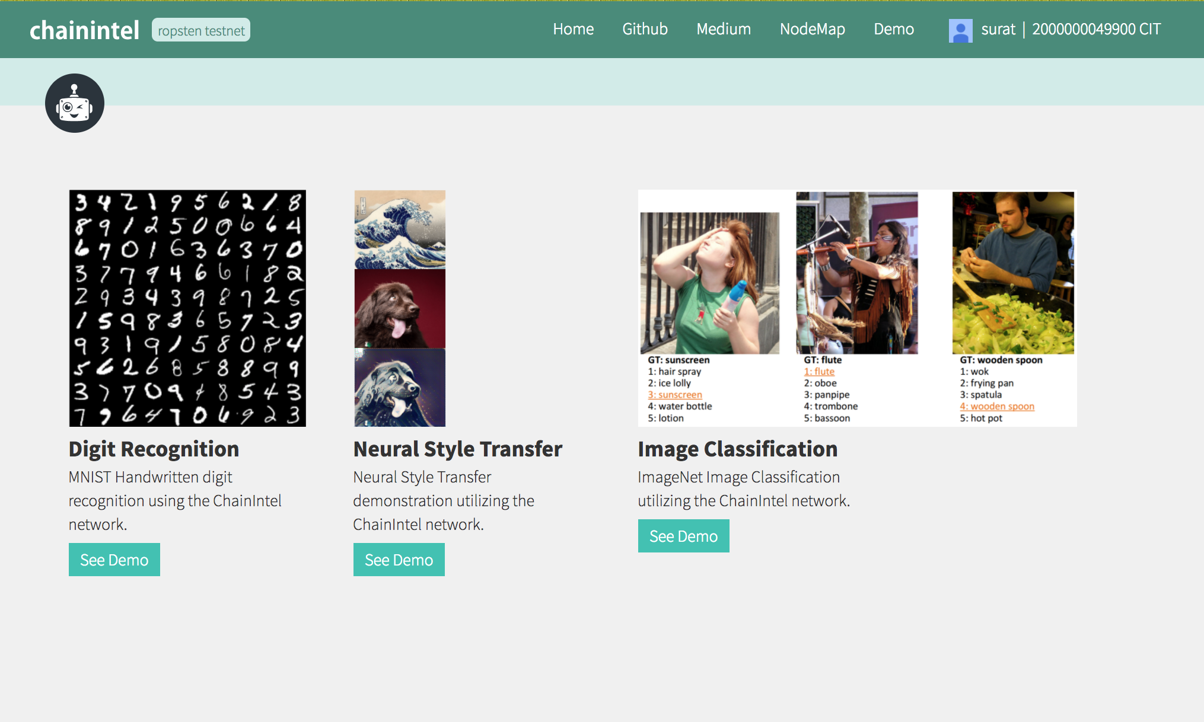Click the surat username

pyautogui.click(x=998, y=29)
